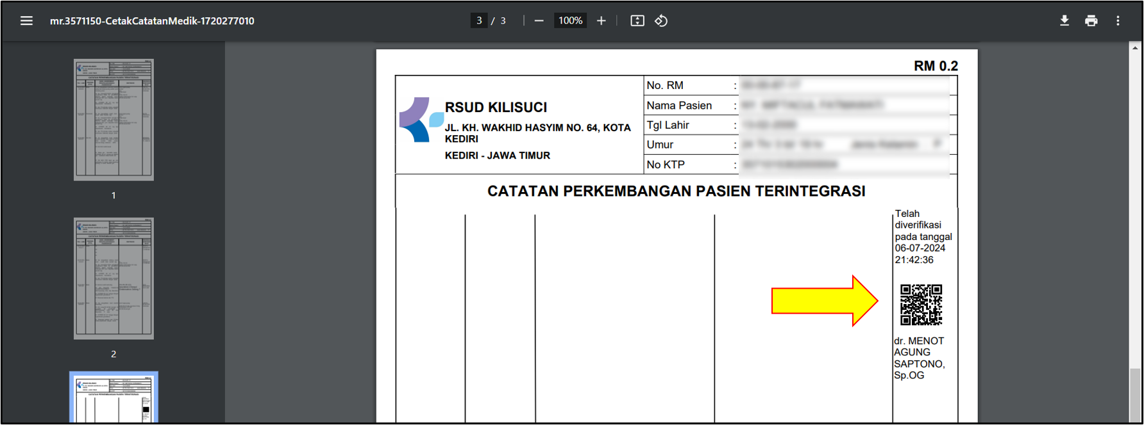Download the PDF file
1144x425 pixels.
(1064, 20)
